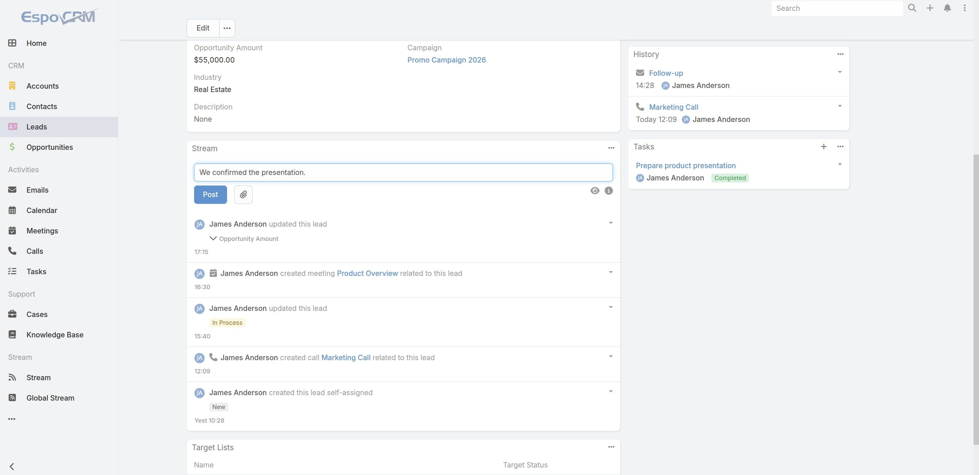The image size is (979, 475).
Task: Click the Edit button
Action: (x=203, y=28)
